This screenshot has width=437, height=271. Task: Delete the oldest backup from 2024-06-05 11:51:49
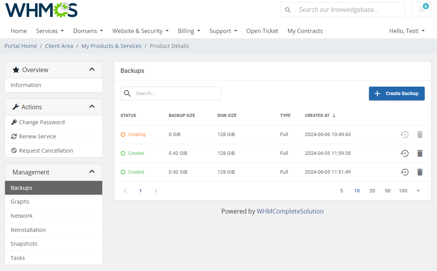pyautogui.click(x=420, y=172)
